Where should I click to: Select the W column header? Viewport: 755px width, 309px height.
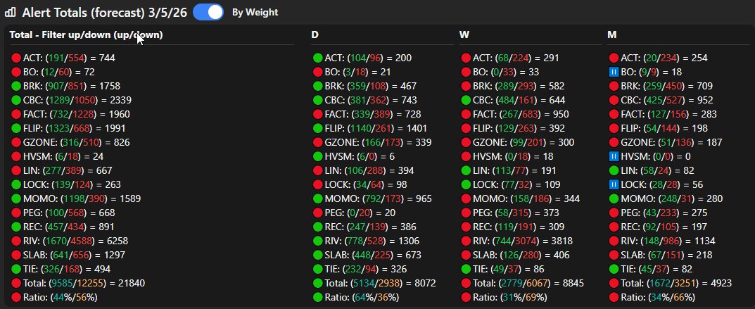pyautogui.click(x=464, y=34)
